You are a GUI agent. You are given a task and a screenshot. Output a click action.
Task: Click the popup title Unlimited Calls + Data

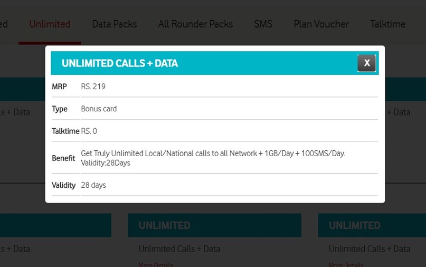tap(120, 63)
